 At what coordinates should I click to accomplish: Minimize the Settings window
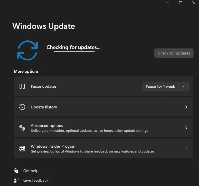coord(167,3)
